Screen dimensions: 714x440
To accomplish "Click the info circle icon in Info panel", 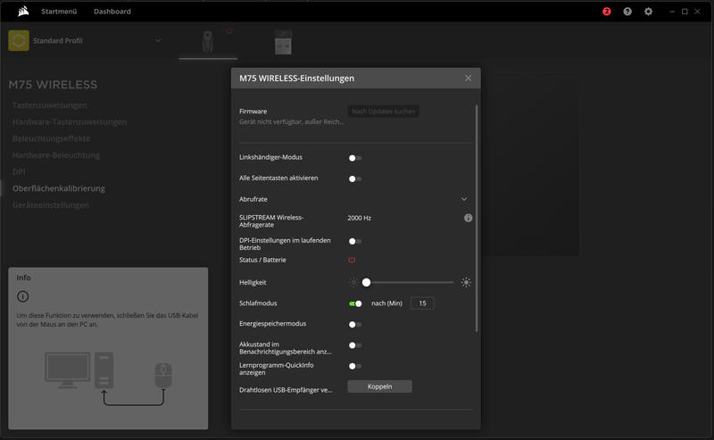I will [x=23, y=296].
